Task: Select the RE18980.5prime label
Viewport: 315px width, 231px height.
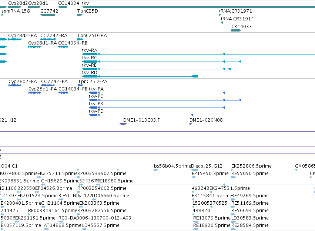Action: click(115, 181)
